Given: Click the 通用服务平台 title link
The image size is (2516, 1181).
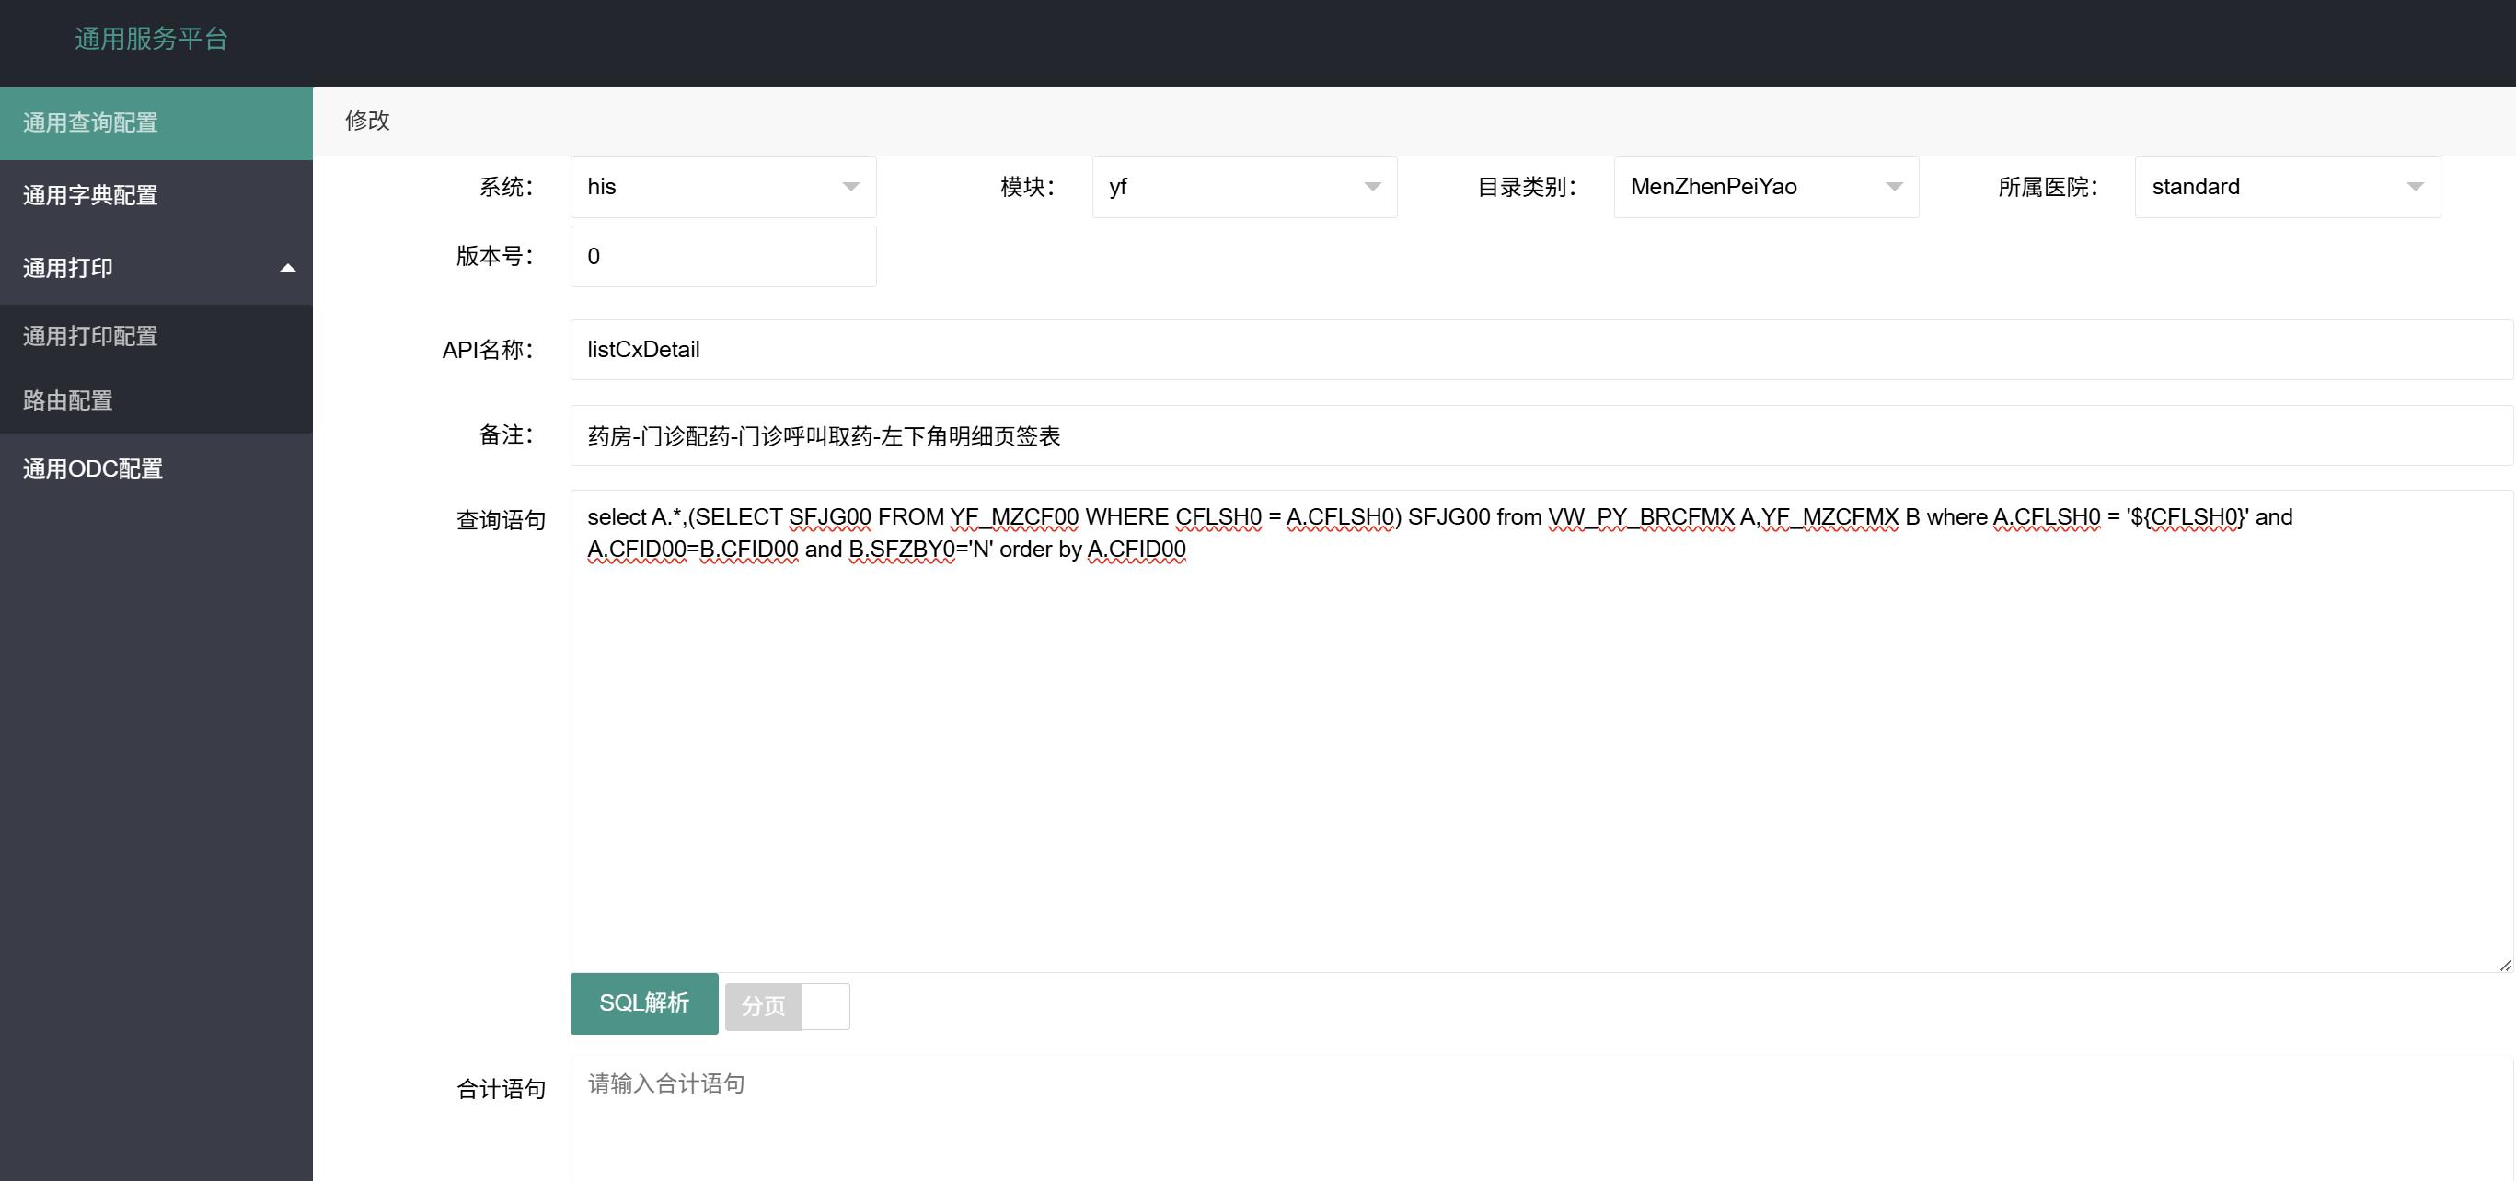Looking at the screenshot, I should (152, 39).
